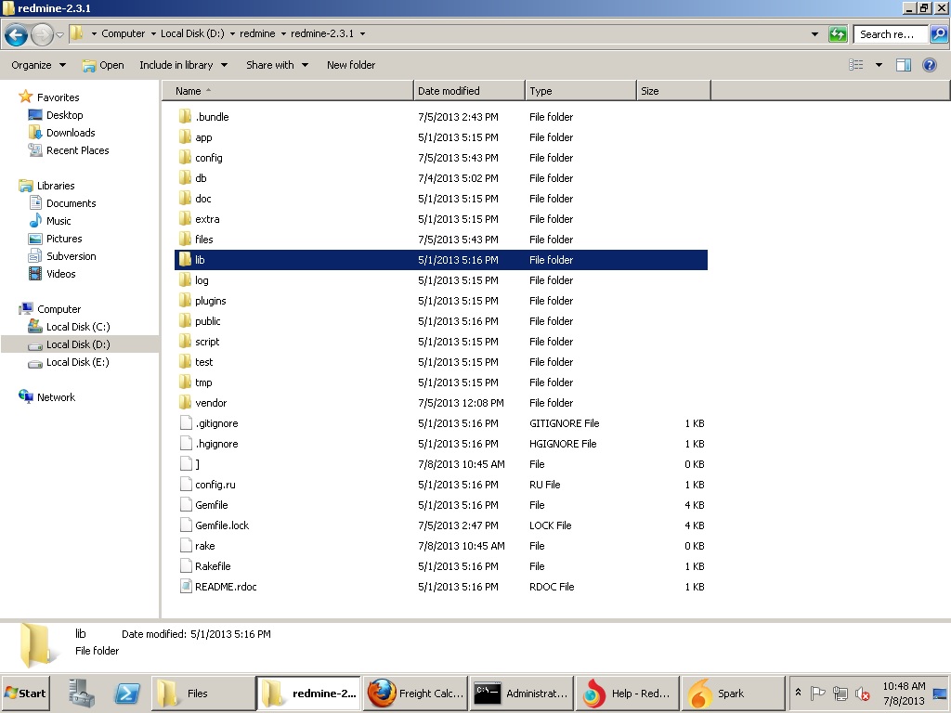Select Favorites star in navigation pane
Screen dimensions: 951x713
point(25,97)
